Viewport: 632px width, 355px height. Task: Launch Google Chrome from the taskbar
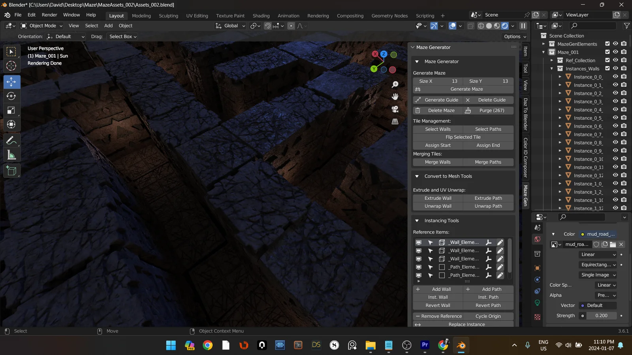[207, 345]
